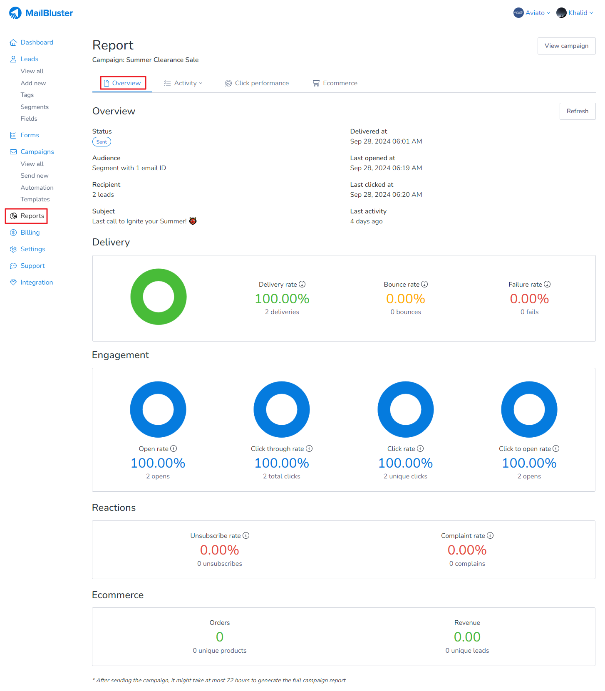Viewport: 605px width, 691px height.
Task: Click the Integration diamond icon
Action: click(13, 282)
